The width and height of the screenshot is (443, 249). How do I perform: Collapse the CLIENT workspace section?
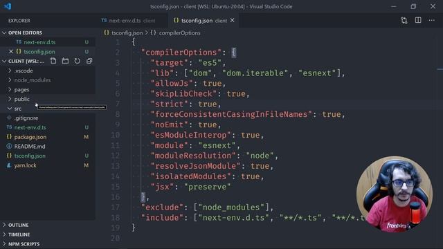pyautogui.click(x=4, y=61)
